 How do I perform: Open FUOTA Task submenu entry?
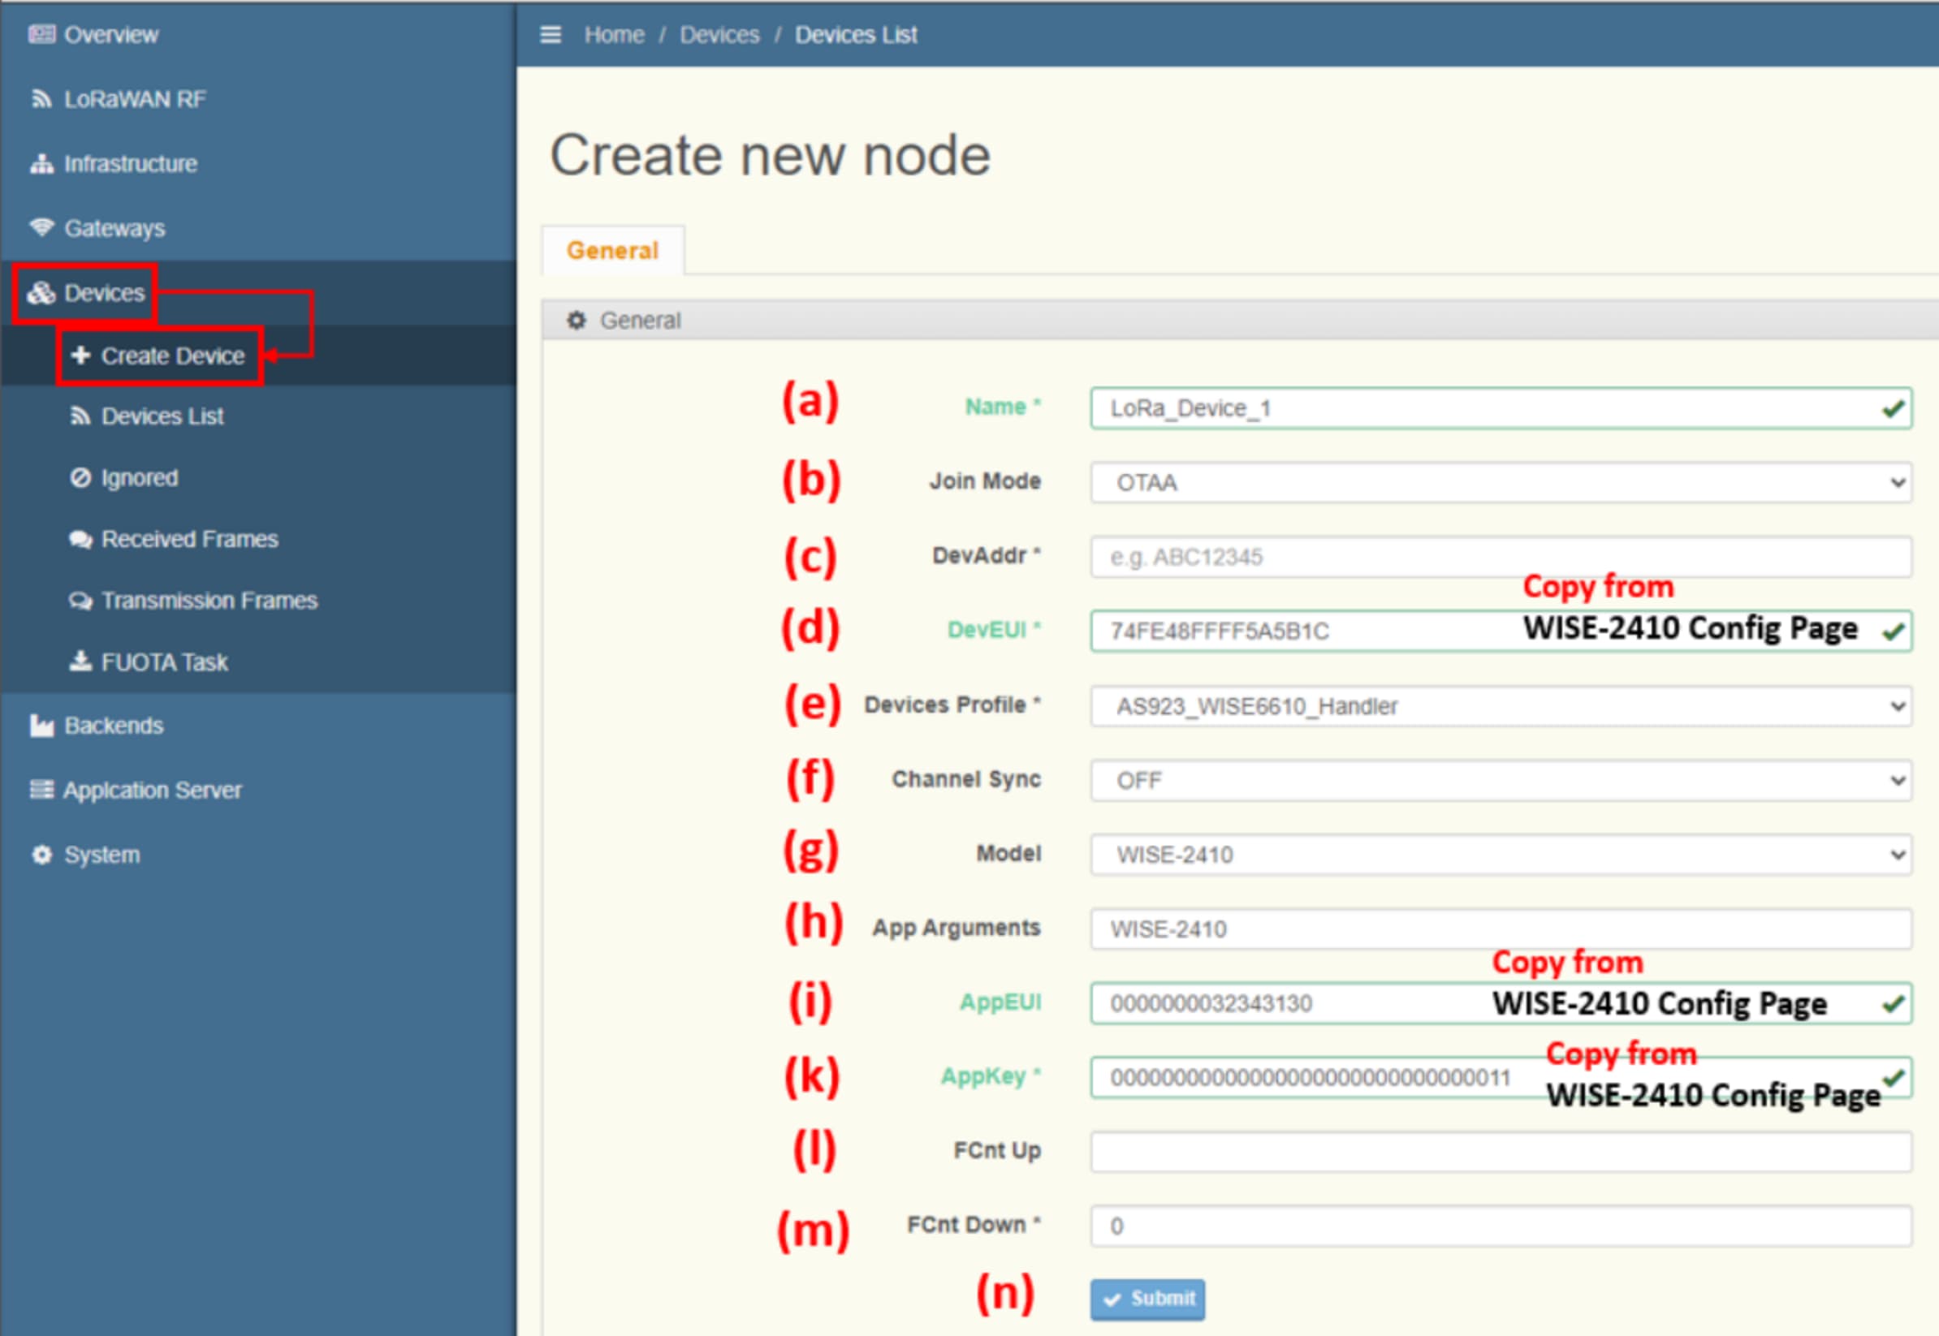click(x=258, y=662)
